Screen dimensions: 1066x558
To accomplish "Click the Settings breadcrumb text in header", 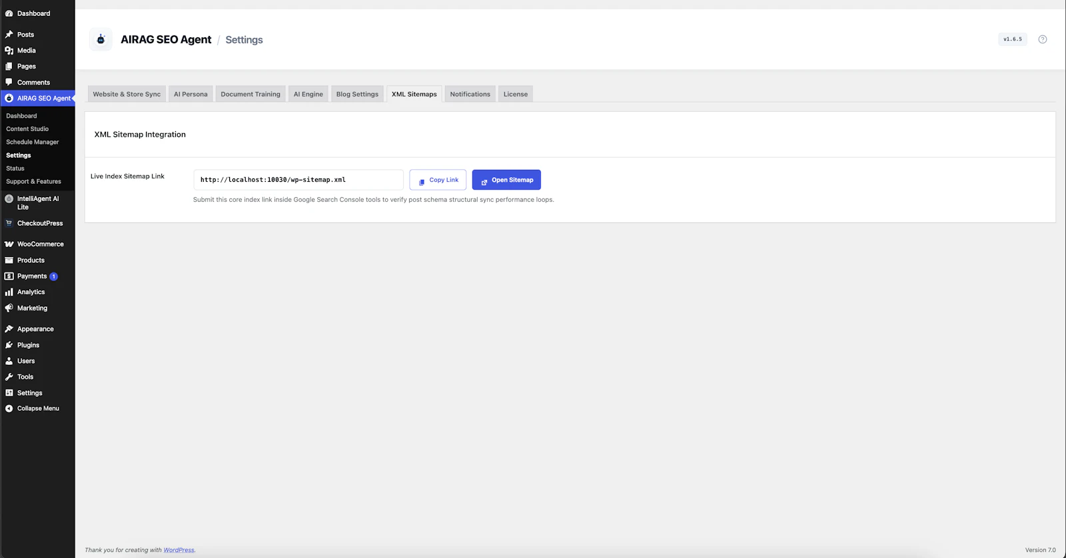I will click(x=244, y=40).
